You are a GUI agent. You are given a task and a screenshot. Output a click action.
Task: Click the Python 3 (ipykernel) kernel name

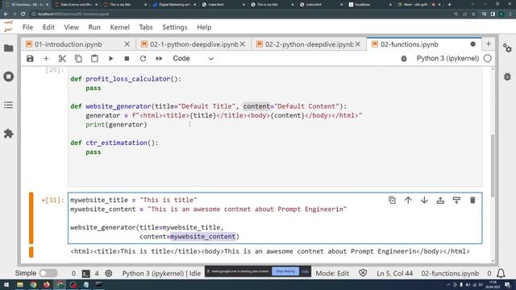pyautogui.click(x=447, y=59)
